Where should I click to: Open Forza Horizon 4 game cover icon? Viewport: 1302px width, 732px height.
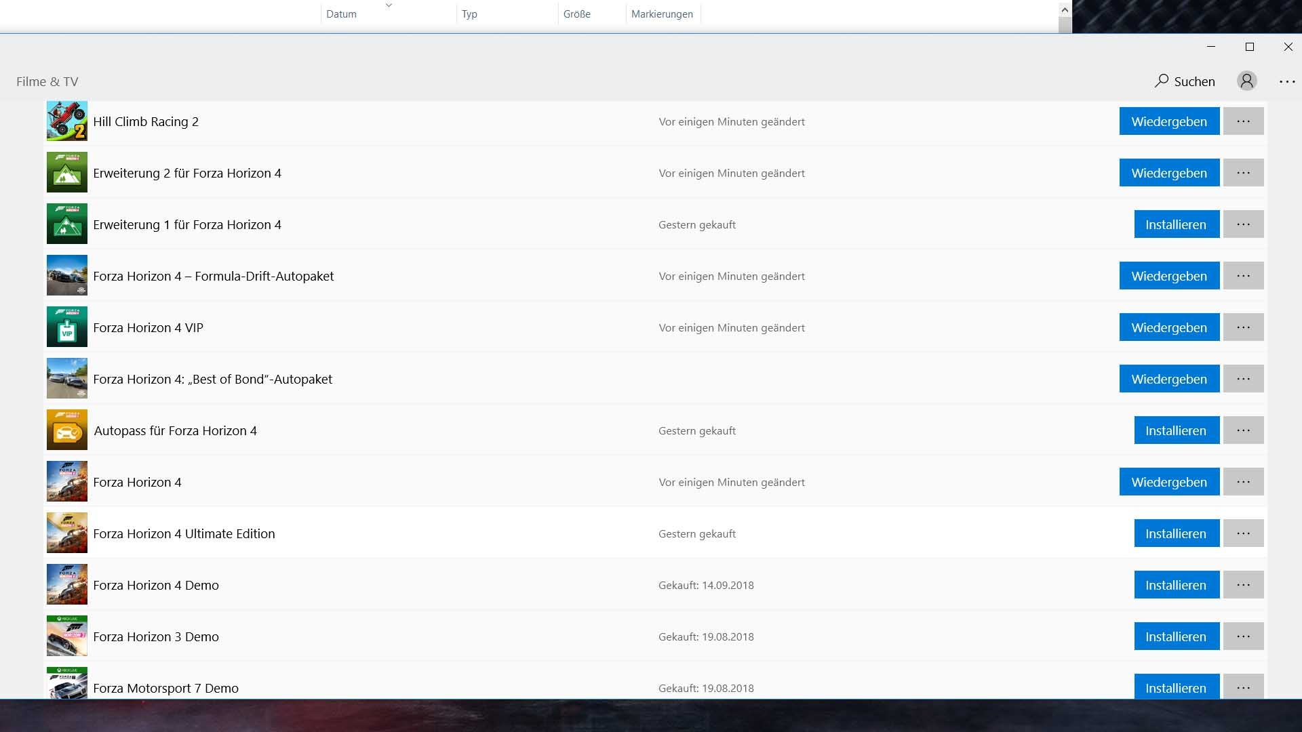67,481
